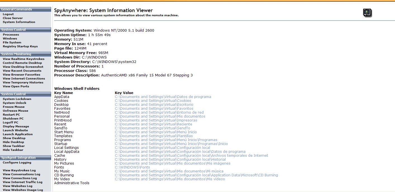395x192 pixels.
Task: View Realtime Keystrokes
Action: point(23,59)
